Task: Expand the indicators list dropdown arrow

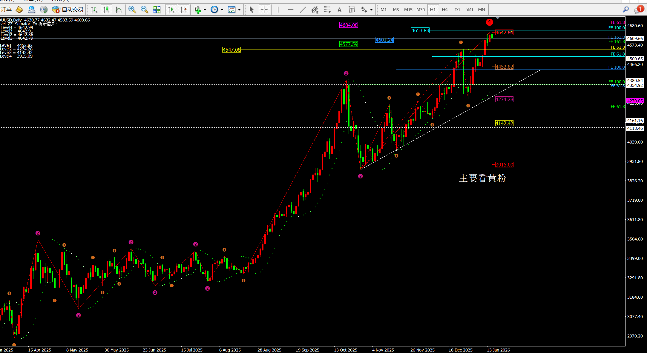Action: pyautogui.click(x=205, y=10)
